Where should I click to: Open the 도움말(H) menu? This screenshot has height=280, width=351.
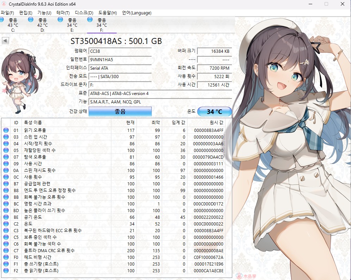click(108, 13)
